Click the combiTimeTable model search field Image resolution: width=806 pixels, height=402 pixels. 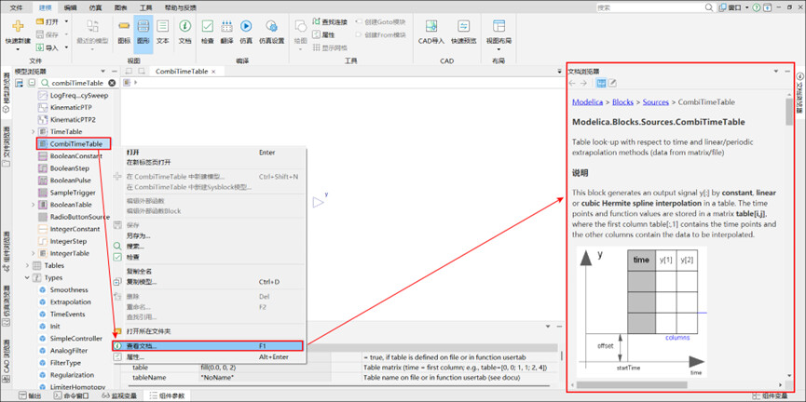(78, 83)
